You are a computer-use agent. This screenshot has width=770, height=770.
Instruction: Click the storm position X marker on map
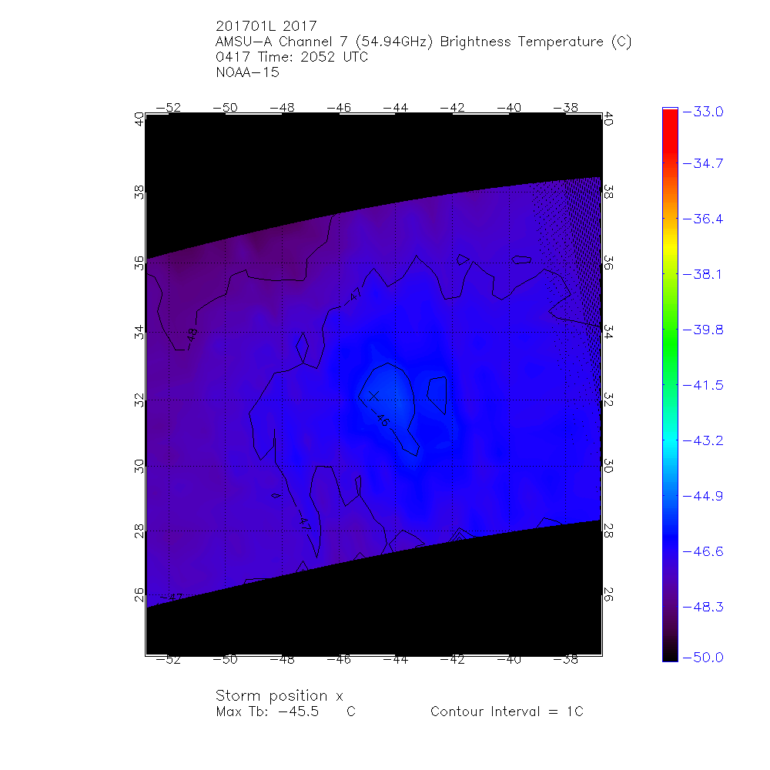click(373, 395)
